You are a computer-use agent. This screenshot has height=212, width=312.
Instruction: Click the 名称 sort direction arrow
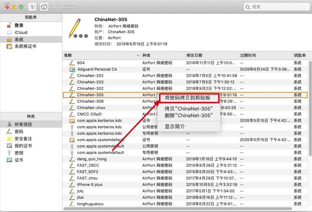[x=138, y=56]
